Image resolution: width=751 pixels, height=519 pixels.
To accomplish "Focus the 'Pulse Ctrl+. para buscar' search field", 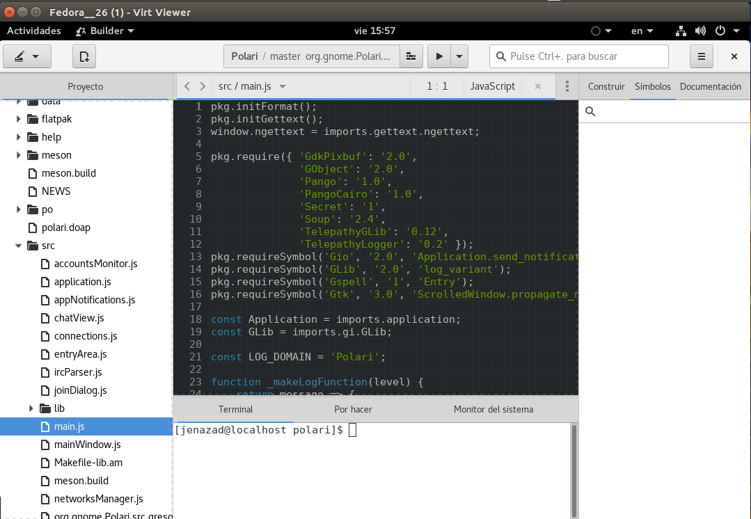I will [x=578, y=56].
